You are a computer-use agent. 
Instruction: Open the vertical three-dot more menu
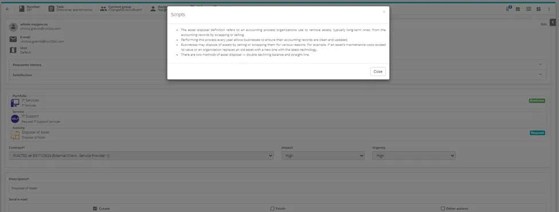tap(549, 9)
